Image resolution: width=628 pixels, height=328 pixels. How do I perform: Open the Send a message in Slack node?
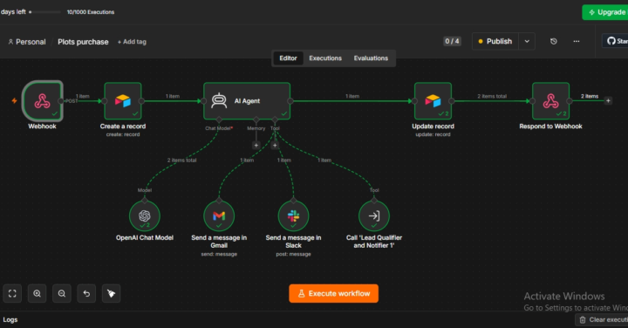pos(293,215)
